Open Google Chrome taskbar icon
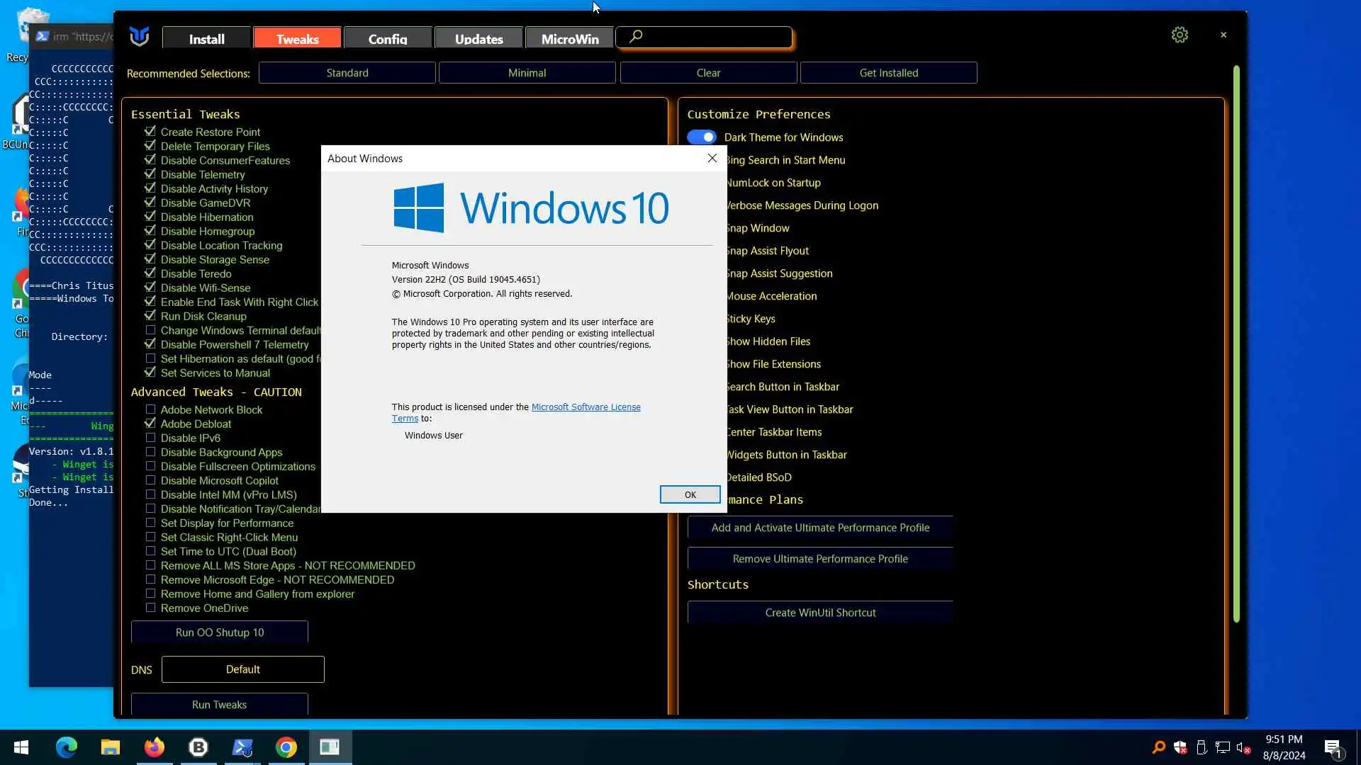This screenshot has height=765, width=1361. point(286,747)
